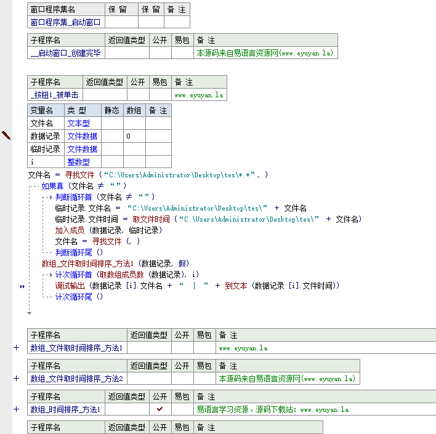Select the _按钮1_被单击 subroutine name

click(x=55, y=95)
